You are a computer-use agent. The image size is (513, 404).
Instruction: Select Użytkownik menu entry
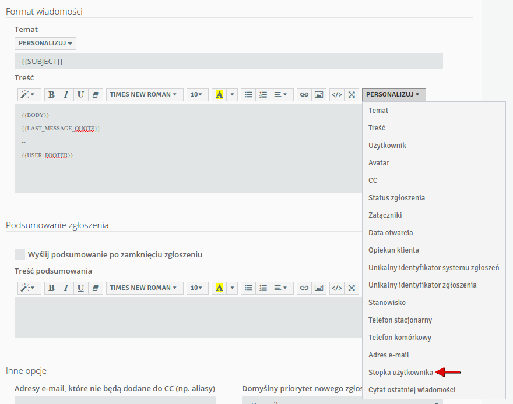pyautogui.click(x=434, y=146)
